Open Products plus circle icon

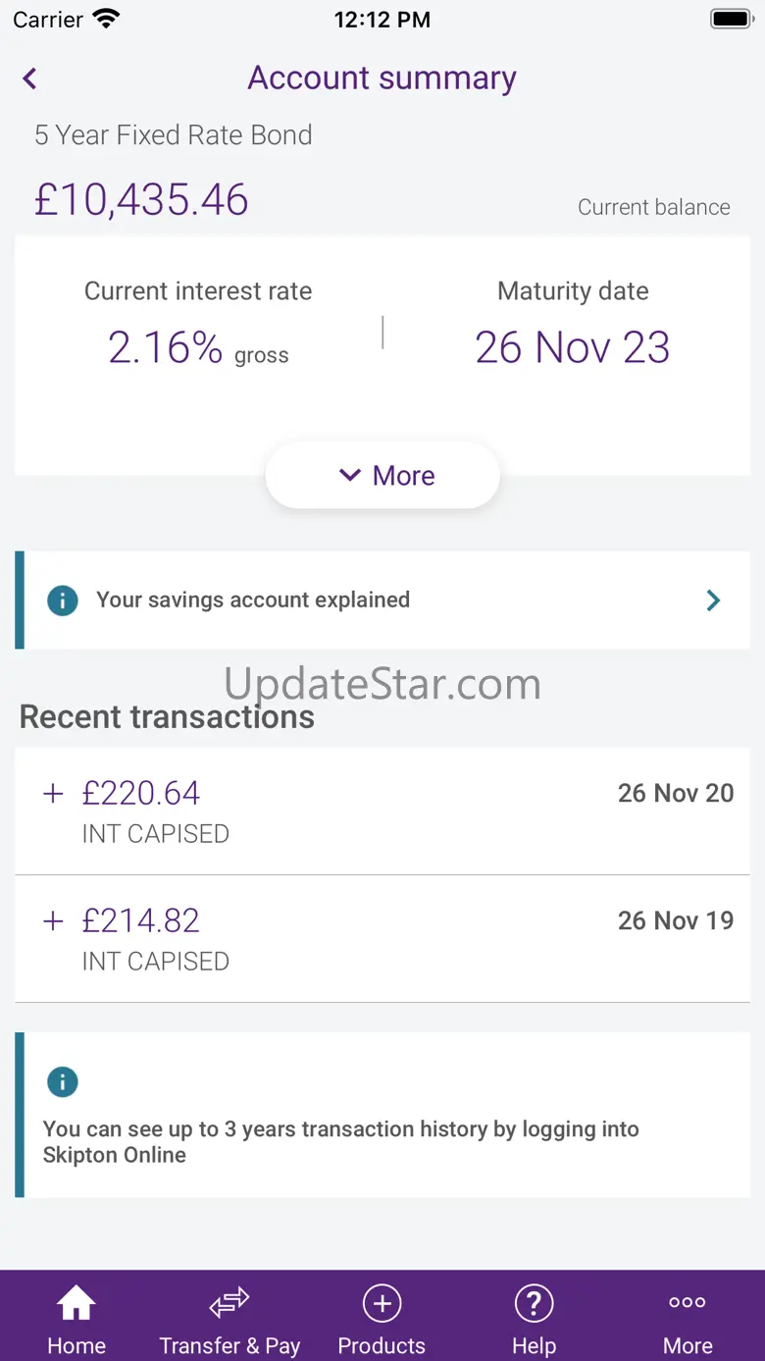tap(382, 1304)
